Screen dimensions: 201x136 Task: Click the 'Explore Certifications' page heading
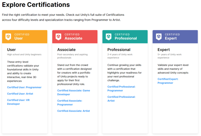[36, 5]
